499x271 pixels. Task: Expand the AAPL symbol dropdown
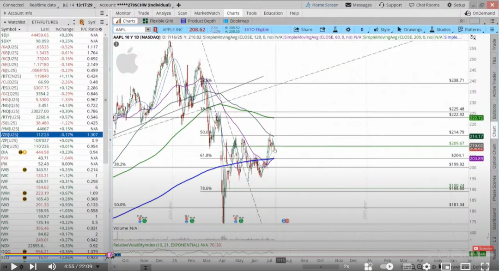(x=148, y=29)
